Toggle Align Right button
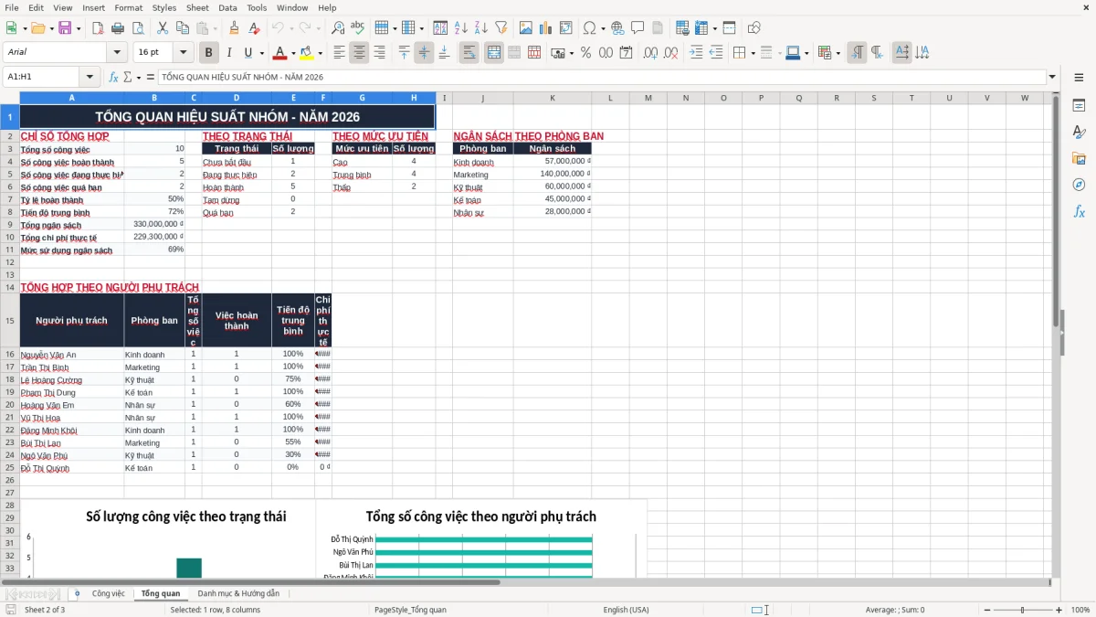The image size is (1096, 617). [379, 53]
